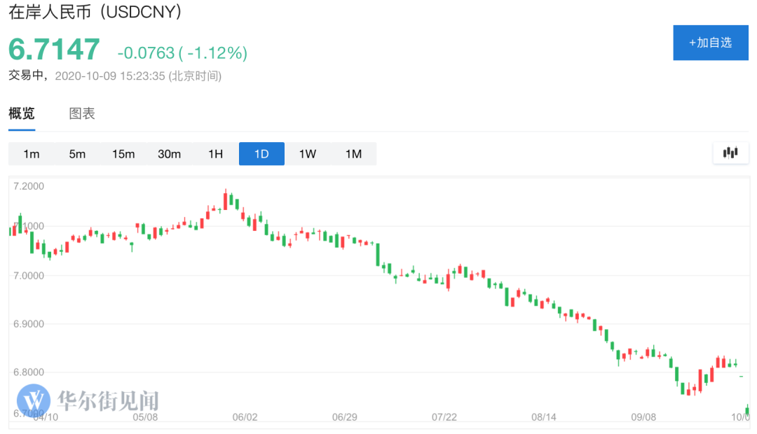Switch to the 概览 tab
The image size is (757, 434).
point(22,113)
